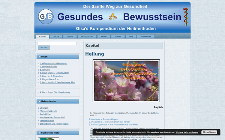Screen dimensions: 225x140
Task: Click the golden figure icon in header
Action: click(113, 16)
